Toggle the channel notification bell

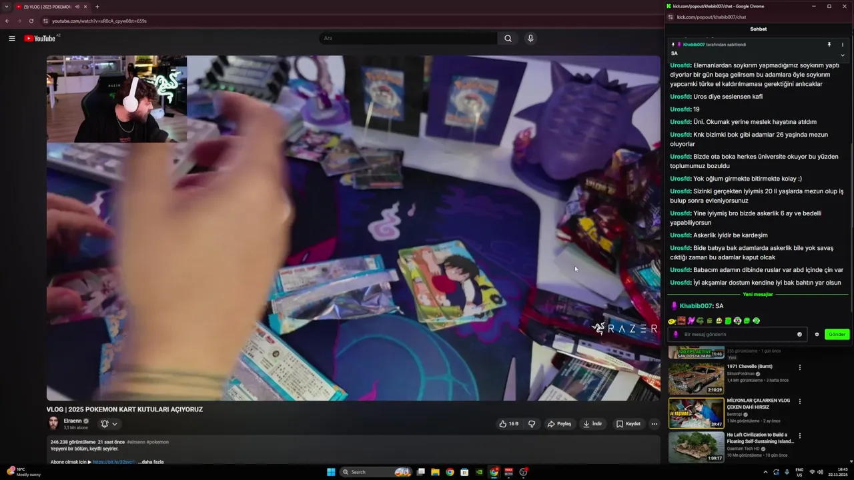pyautogui.click(x=104, y=423)
